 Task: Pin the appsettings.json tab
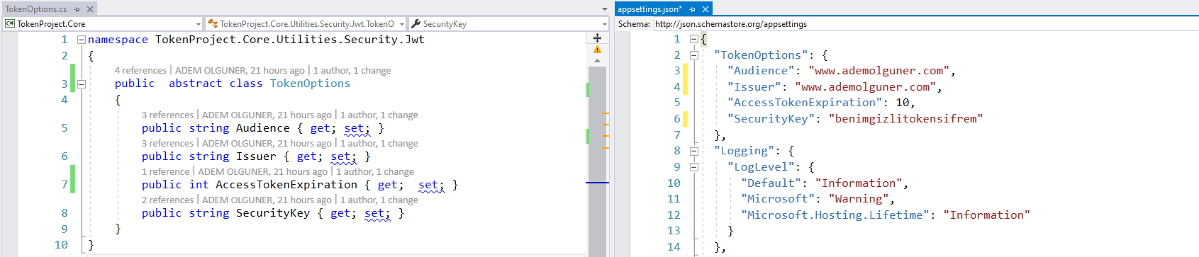point(692,9)
